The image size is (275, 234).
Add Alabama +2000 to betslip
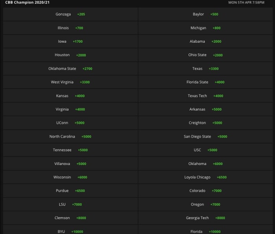pyautogui.click(x=205, y=42)
